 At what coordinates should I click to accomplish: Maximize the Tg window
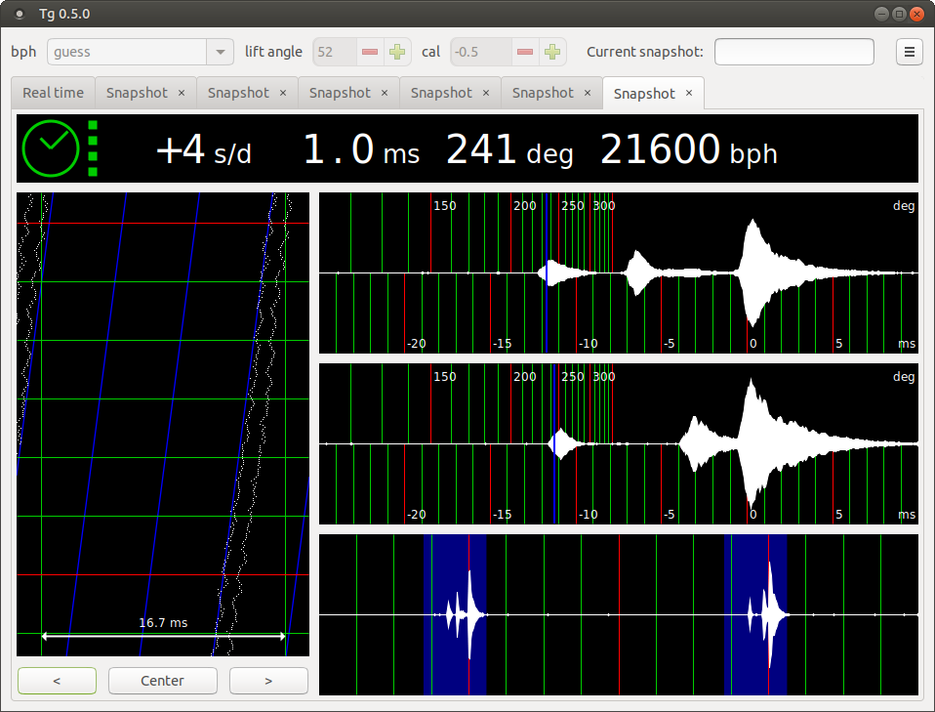899,14
